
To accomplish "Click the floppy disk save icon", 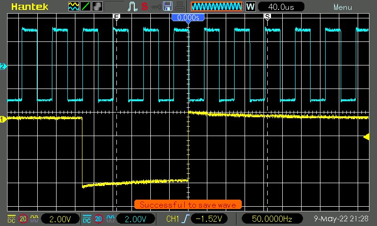I will click(x=167, y=7).
